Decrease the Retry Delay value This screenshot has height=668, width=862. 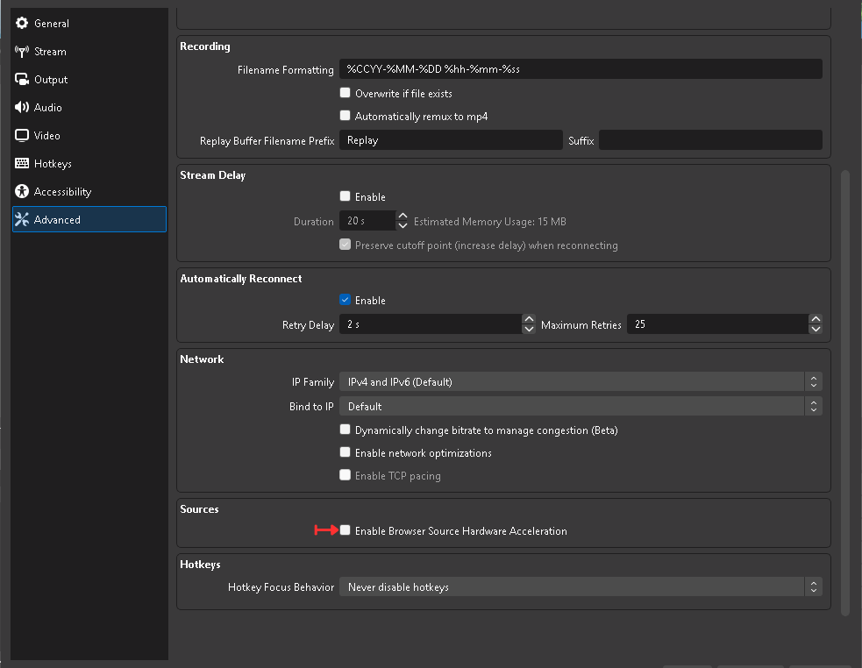(x=529, y=329)
